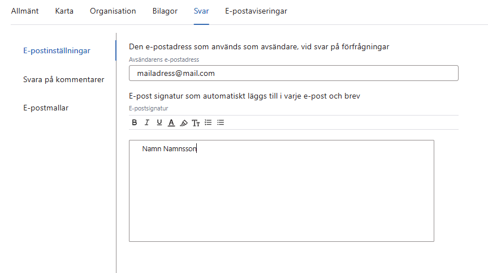Screen dimensions: 488x273
Task: Switch to the Allmänt tab
Action: [x=25, y=11]
